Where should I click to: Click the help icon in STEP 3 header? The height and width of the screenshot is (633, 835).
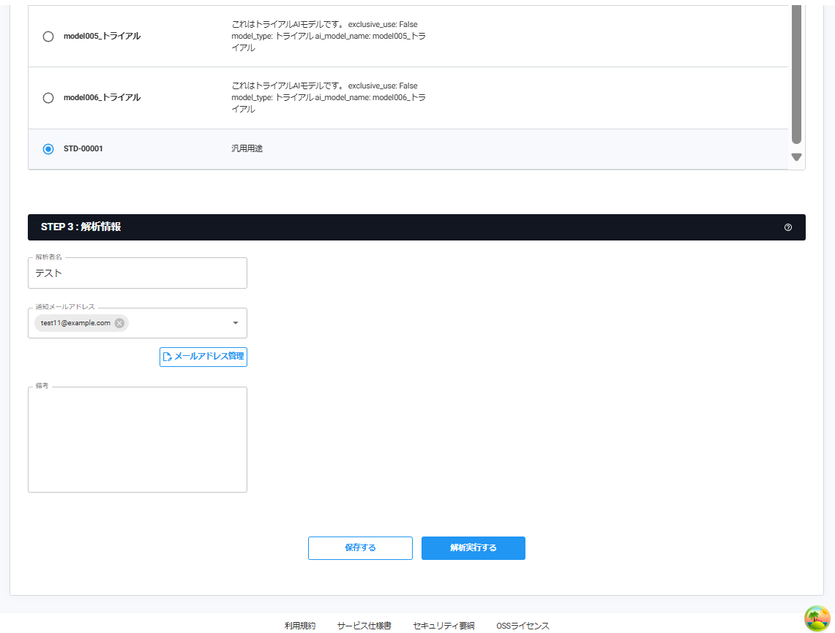click(x=787, y=227)
